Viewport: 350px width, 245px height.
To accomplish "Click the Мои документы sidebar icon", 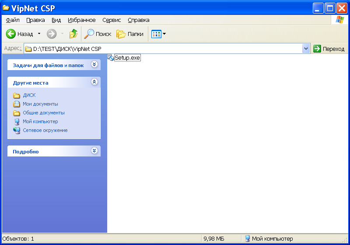I will pos(17,104).
